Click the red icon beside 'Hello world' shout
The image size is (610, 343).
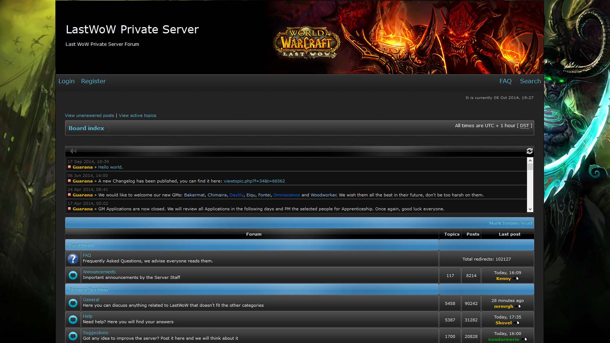coord(69,167)
